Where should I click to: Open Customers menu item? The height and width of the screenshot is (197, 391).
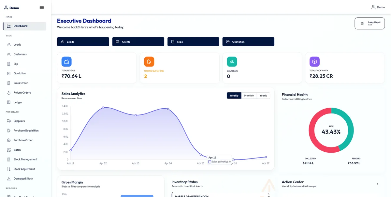point(24,54)
